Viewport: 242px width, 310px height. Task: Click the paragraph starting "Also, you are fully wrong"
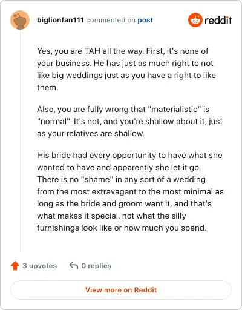click(x=130, y=121)
